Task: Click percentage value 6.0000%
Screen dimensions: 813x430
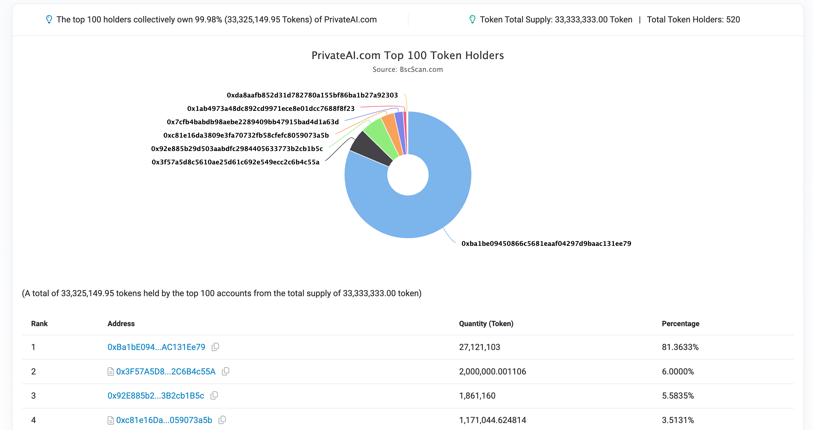Action: coord(678,372)
